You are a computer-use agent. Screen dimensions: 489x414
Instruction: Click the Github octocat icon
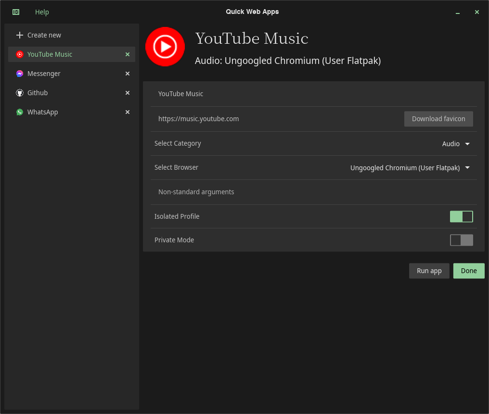click(20, 93)
